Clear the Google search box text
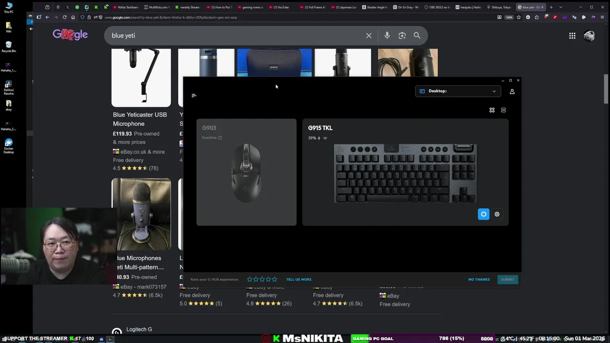 point(369,36)
